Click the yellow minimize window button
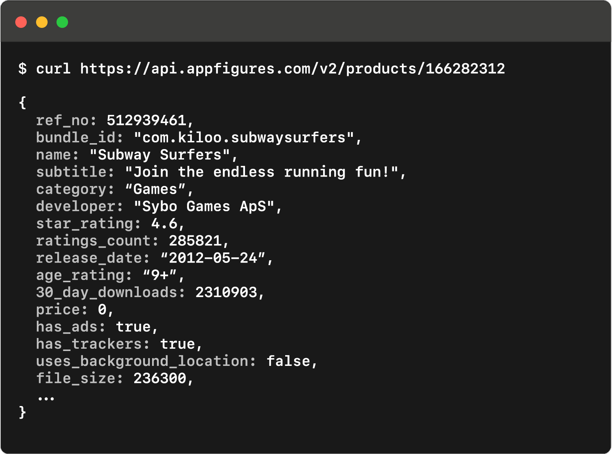This screenshot has width=612, height=454. pos(42,22)
